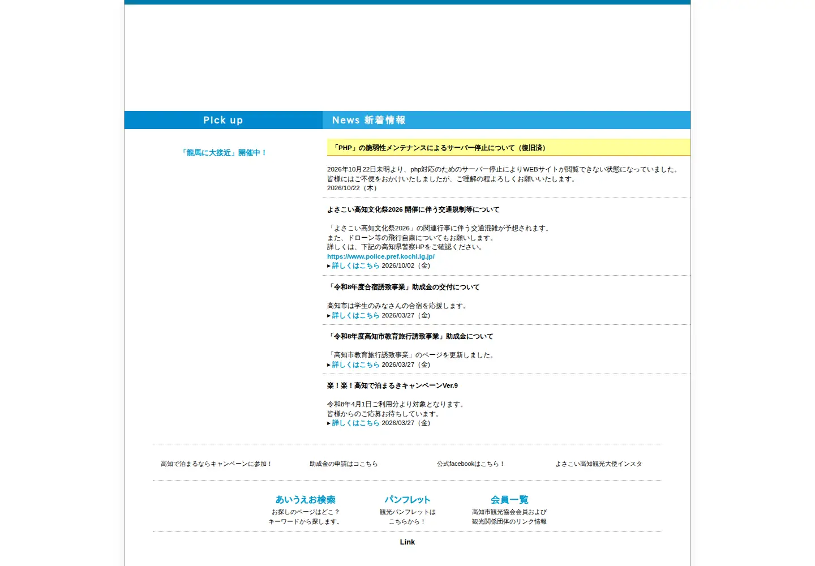Click the 「令和8年度高知市教育旅行誘致事業」 headline
This screenshot has width=815, height=566.
410,336
